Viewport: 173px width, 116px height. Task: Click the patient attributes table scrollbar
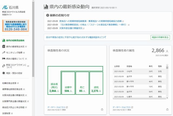[167, 81]
